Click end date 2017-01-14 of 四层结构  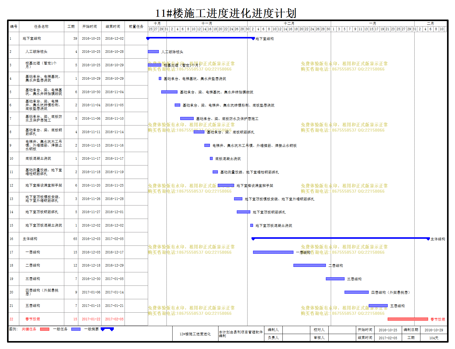tap(114, 292)
